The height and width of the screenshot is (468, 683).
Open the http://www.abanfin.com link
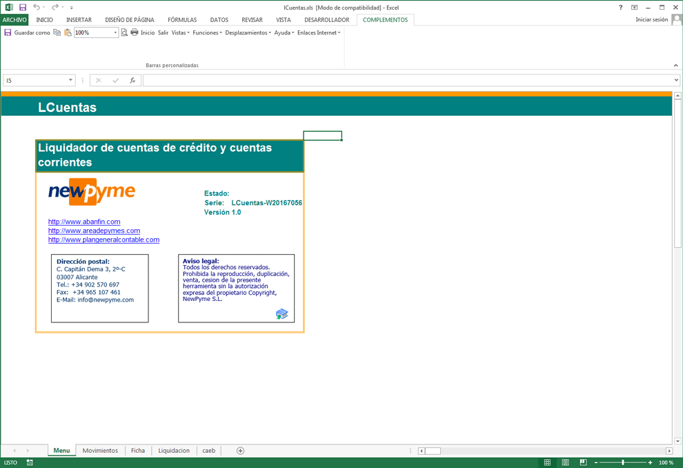(84, 222)
